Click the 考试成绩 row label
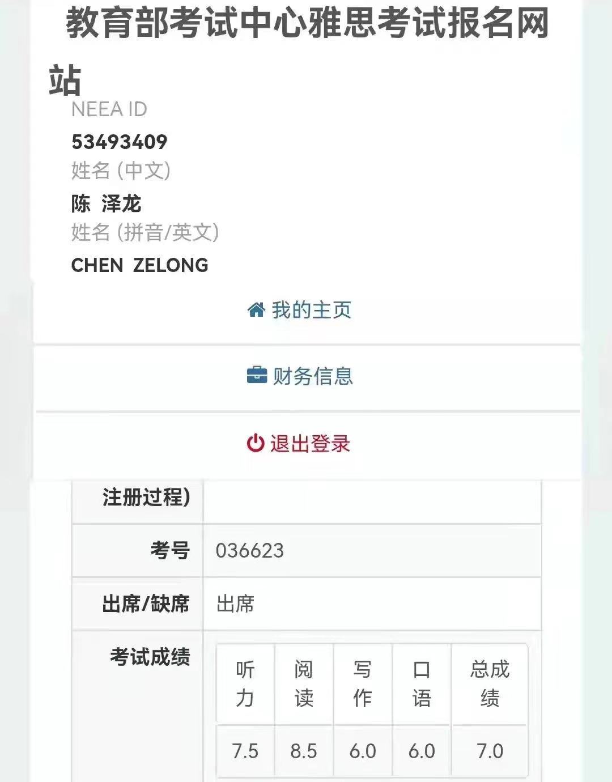Image resolution: width=612 pixels, height=782 pixels. click(x=150, y=657)
